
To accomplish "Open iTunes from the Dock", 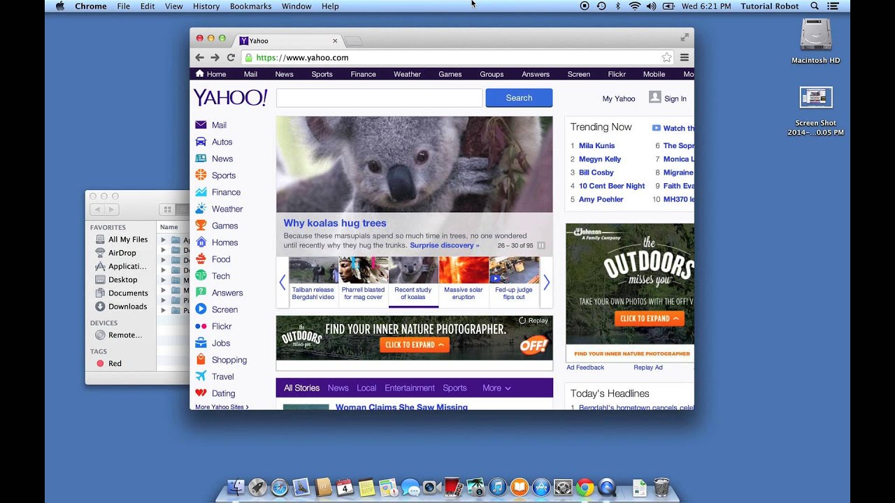I will point(498,487).
